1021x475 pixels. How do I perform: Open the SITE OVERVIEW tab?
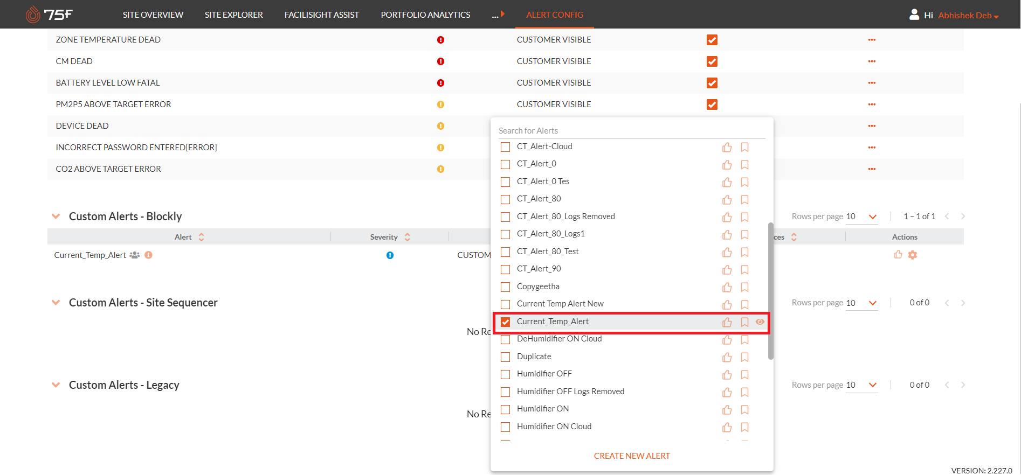pyautogui.click(x=153, y=15)
